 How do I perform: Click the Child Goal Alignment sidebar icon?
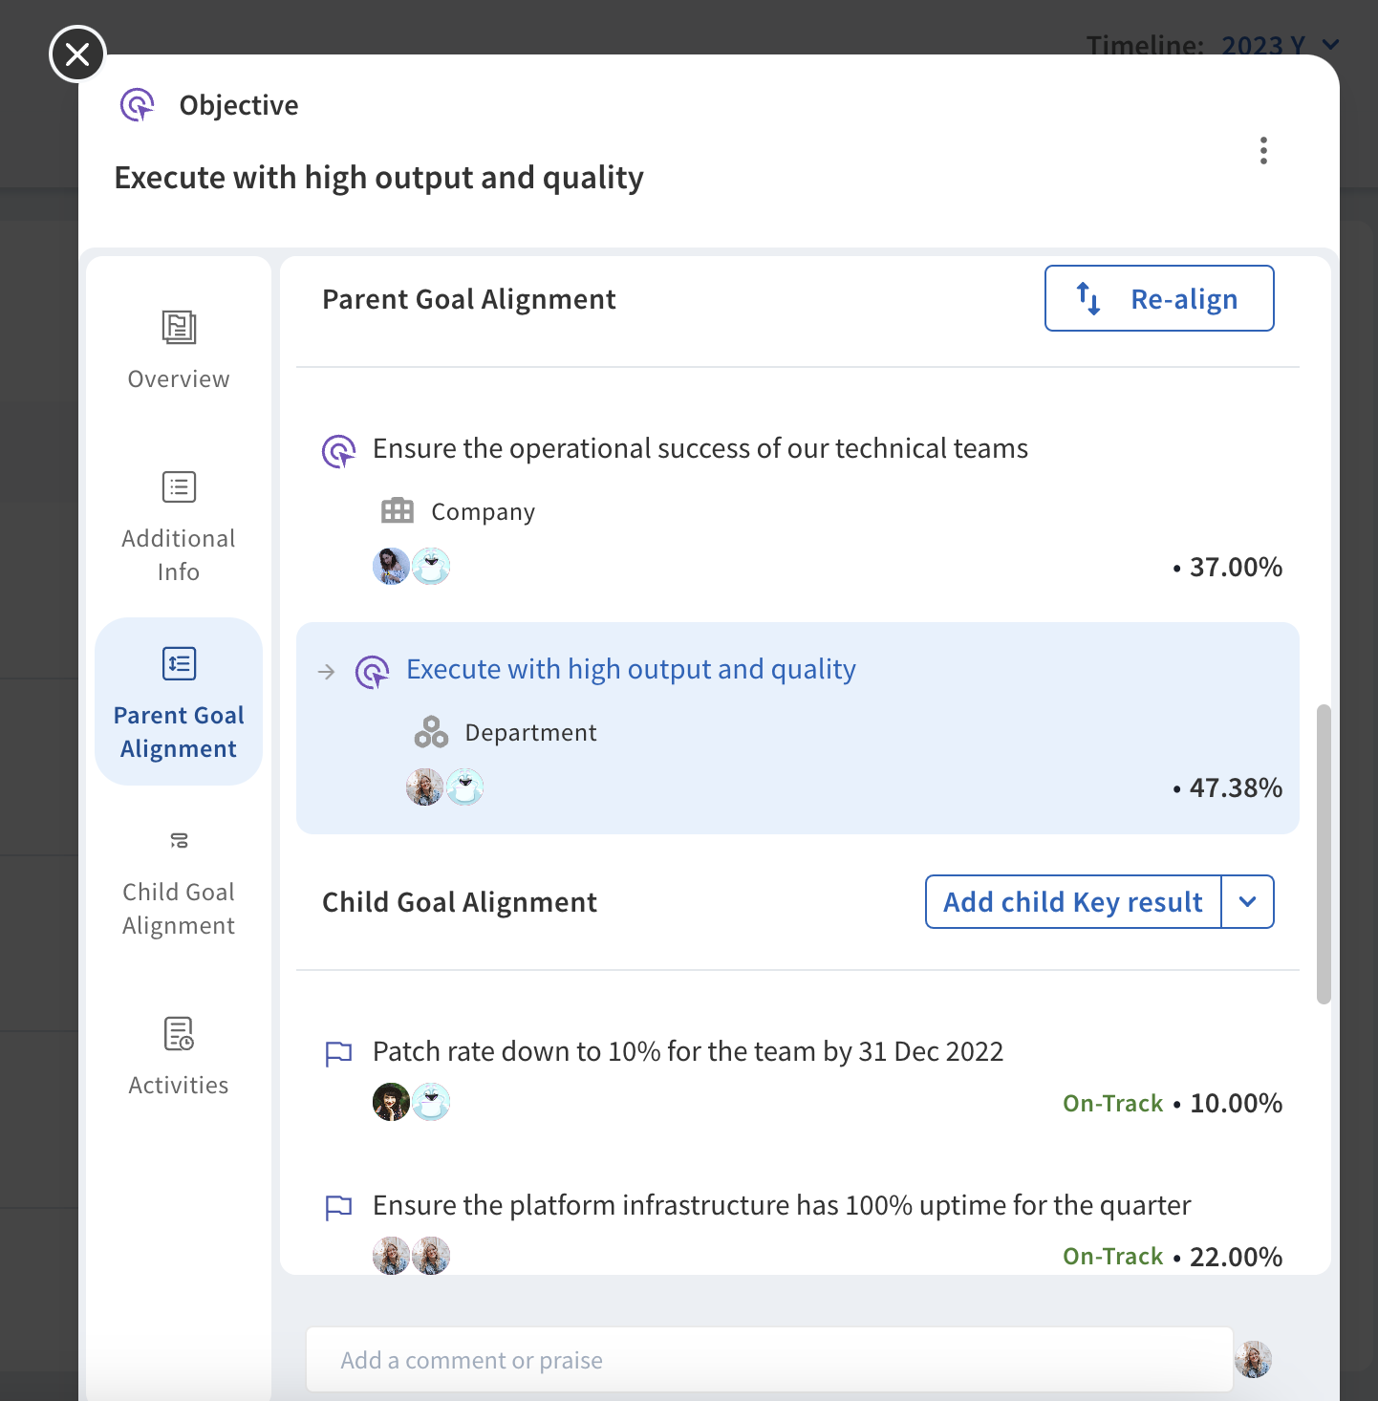(179, 841)
